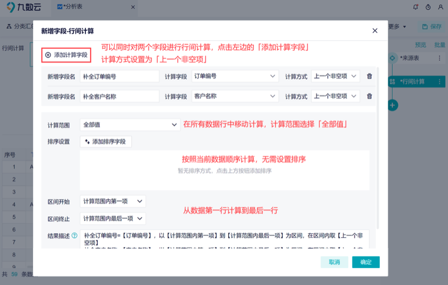Close the *分析表 tab

tap(133, 7)
